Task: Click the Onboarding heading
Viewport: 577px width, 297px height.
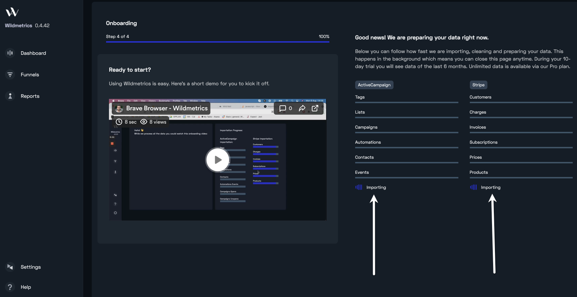Action: coord(121,23)
